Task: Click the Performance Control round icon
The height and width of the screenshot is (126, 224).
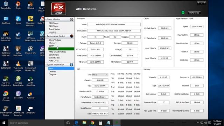Action: [x=71, y=36]
